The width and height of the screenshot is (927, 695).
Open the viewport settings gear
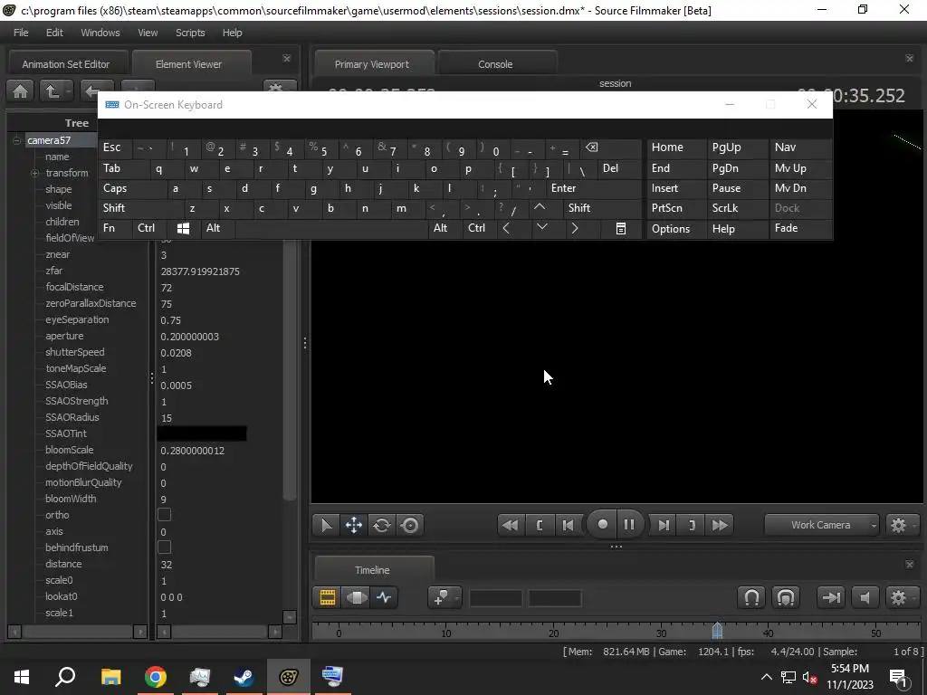coord(898,525)
